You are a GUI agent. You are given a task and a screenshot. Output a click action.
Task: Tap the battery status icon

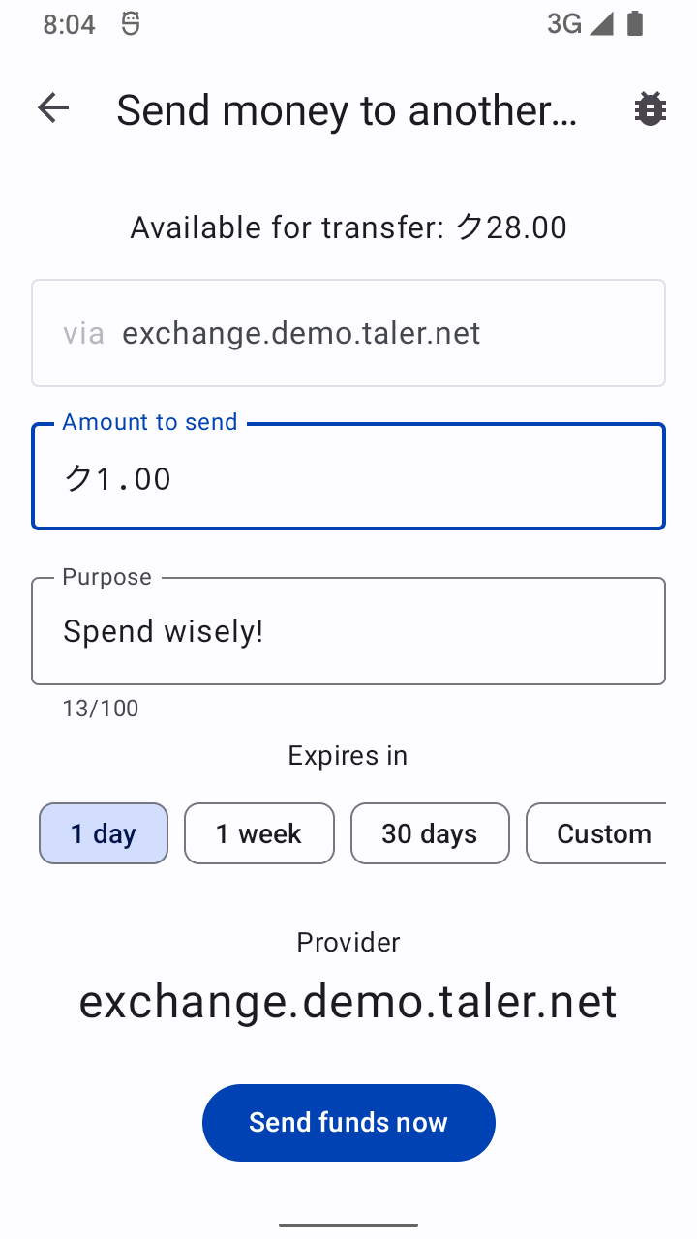pos(635,24)
